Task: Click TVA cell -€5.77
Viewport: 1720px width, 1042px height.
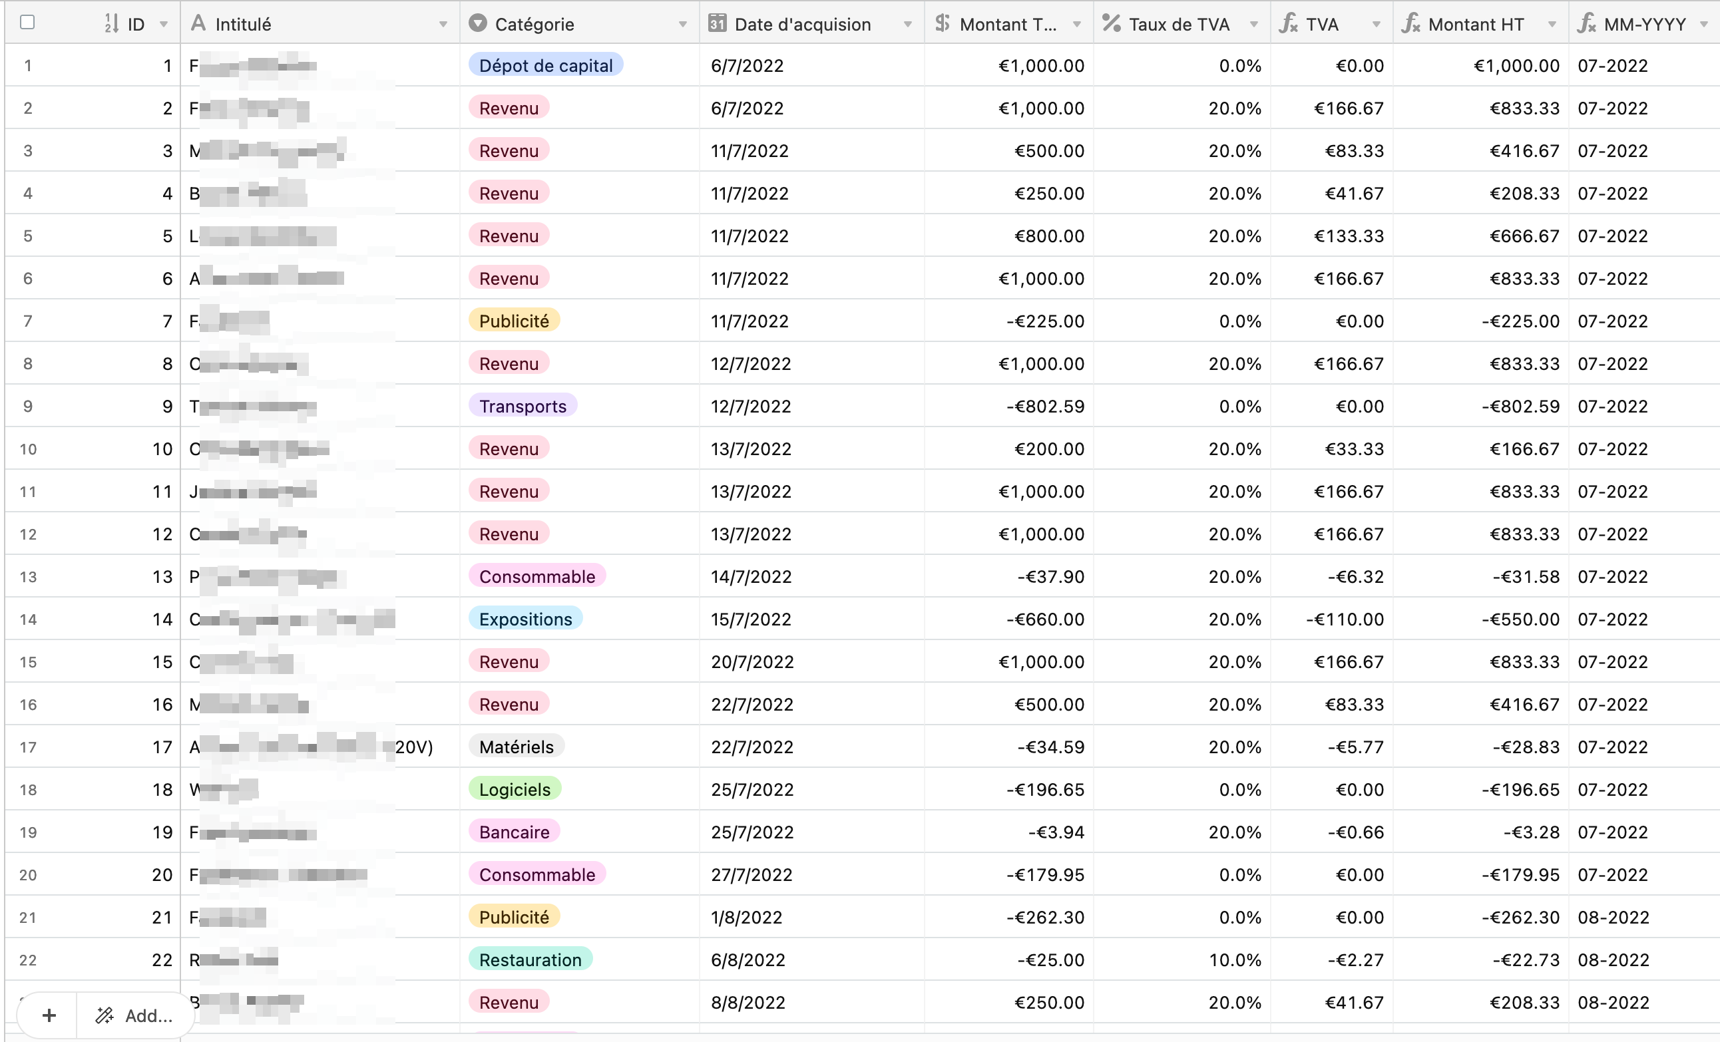Action: [x=1332, y=747]
